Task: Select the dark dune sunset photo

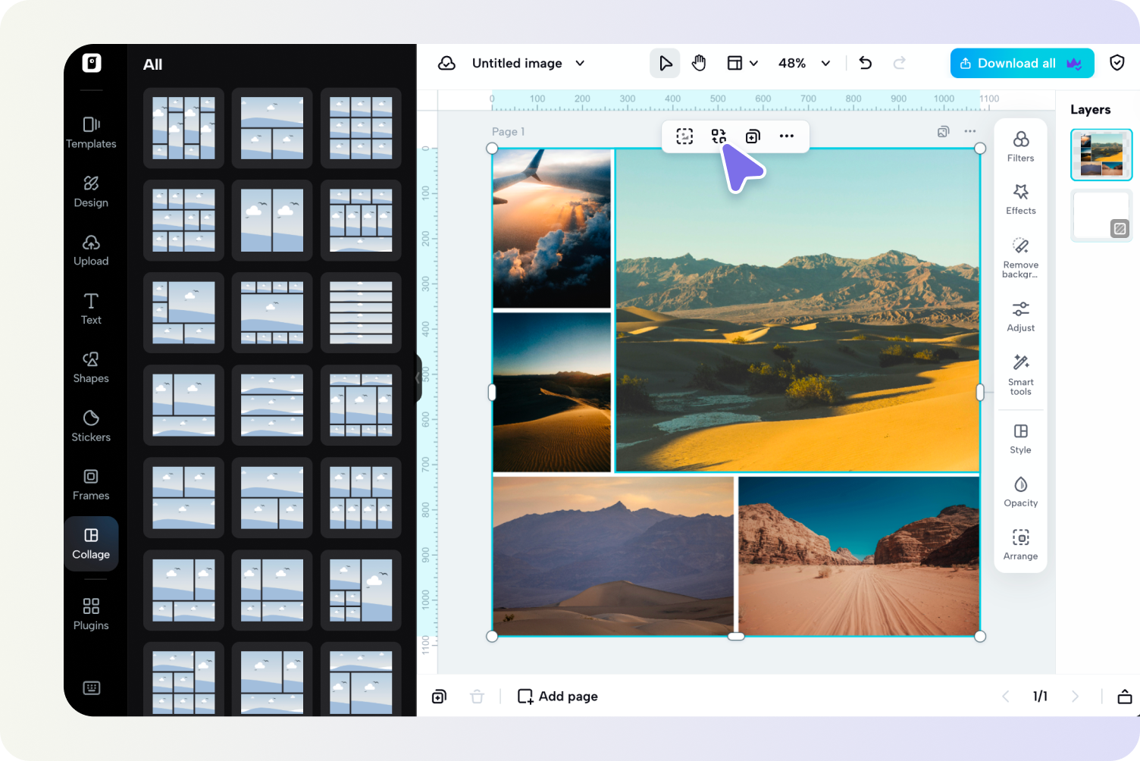Action: tap(552, 393)
